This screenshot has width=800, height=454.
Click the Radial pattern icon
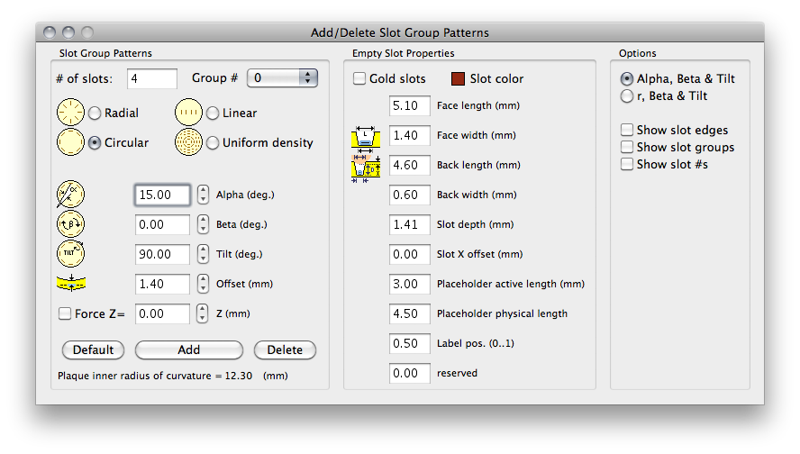(70, 113)
